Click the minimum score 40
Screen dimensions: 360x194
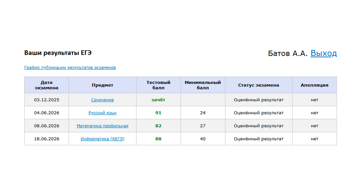[203, 139]
